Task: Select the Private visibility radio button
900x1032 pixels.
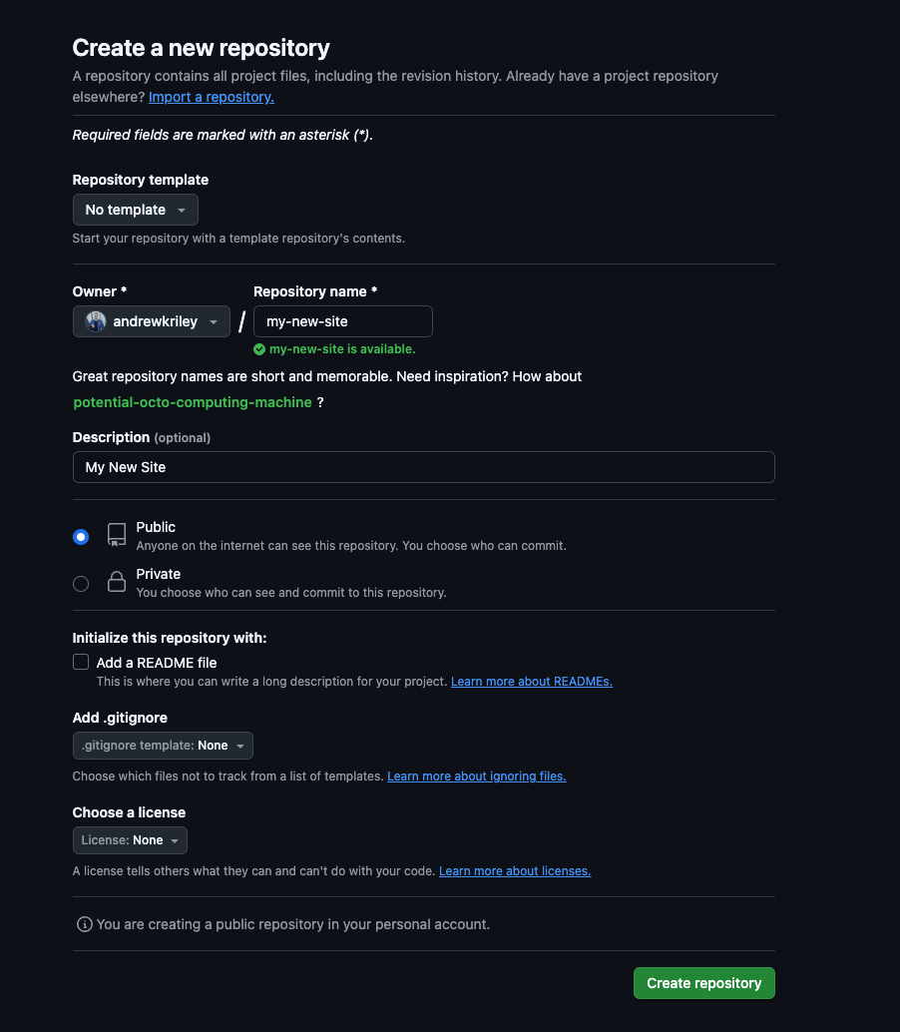Action: click(x=81, y=584)
